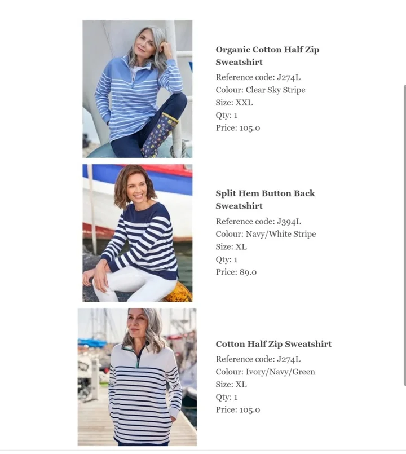Click the first product's Price: 105.0 line
The width and height of the screenshot is (406, 454).
click(x=238, y=128)
